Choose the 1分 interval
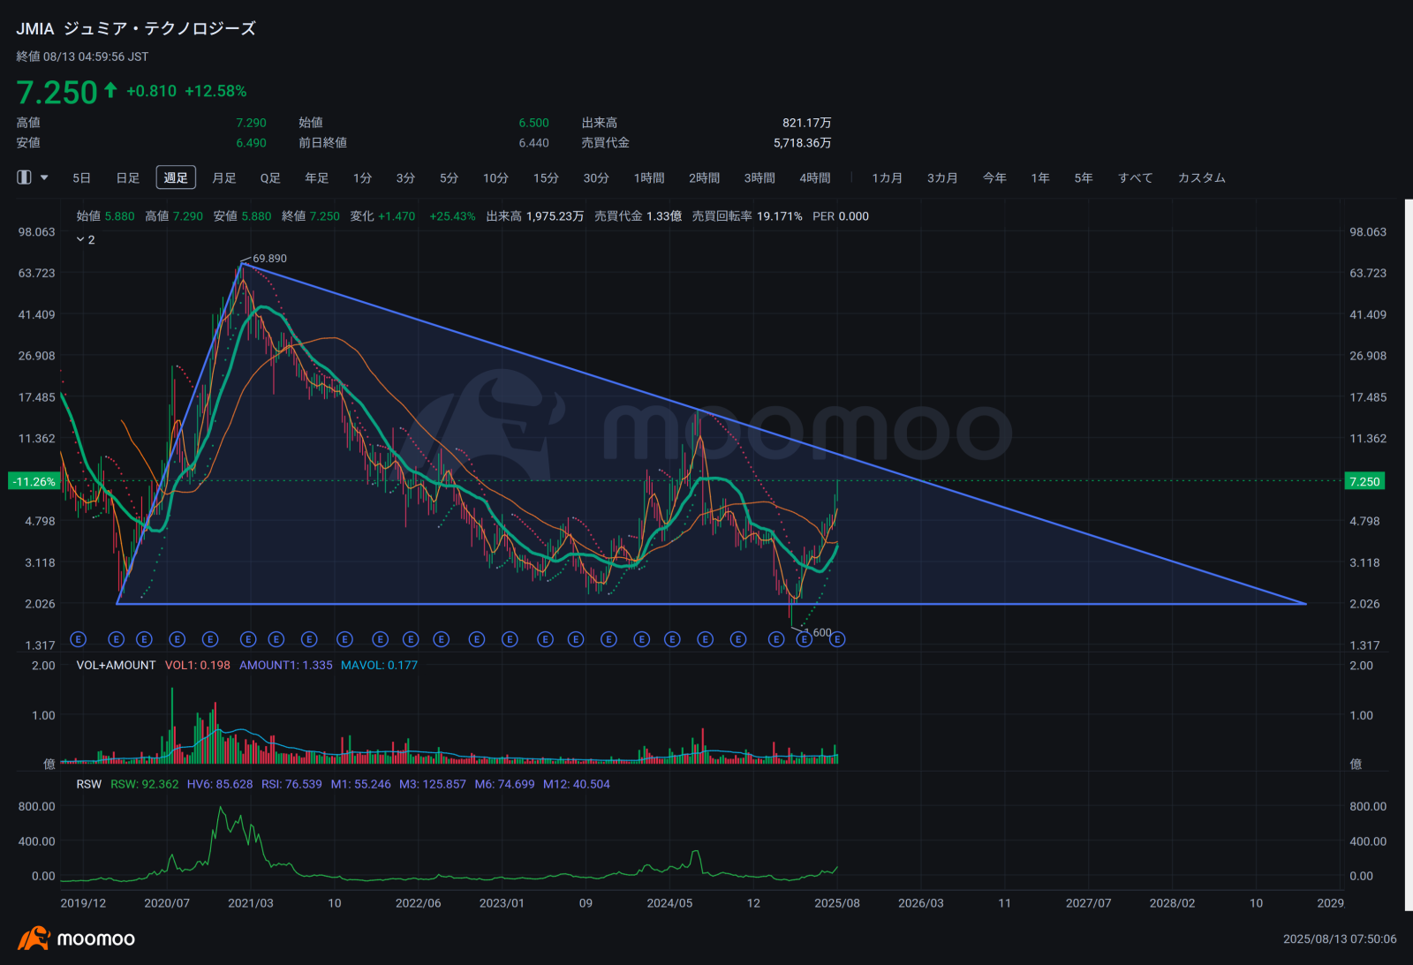The image size is (1413, 965). coord(362,177)
